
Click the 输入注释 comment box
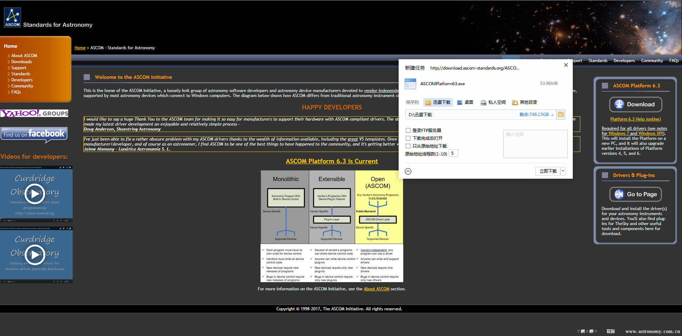(x=535, y=144)
